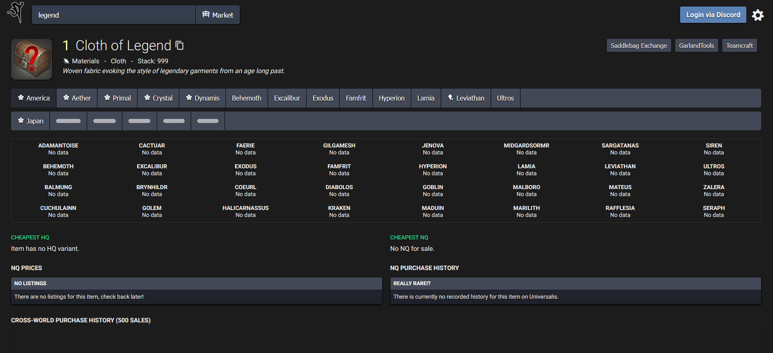
Task: Click the "CROSS-WORLD PURCHASE HISTORY (500 SALES)" heading
Action: pyautogui.click(x=81, y=320)
